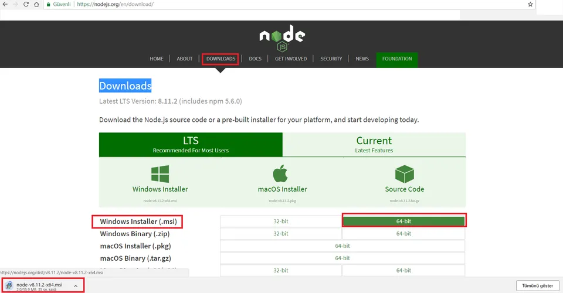Click the macOS Installer (.pkg) row label
Viewport: 563px width, 293px height.
(x=135, y=246)
